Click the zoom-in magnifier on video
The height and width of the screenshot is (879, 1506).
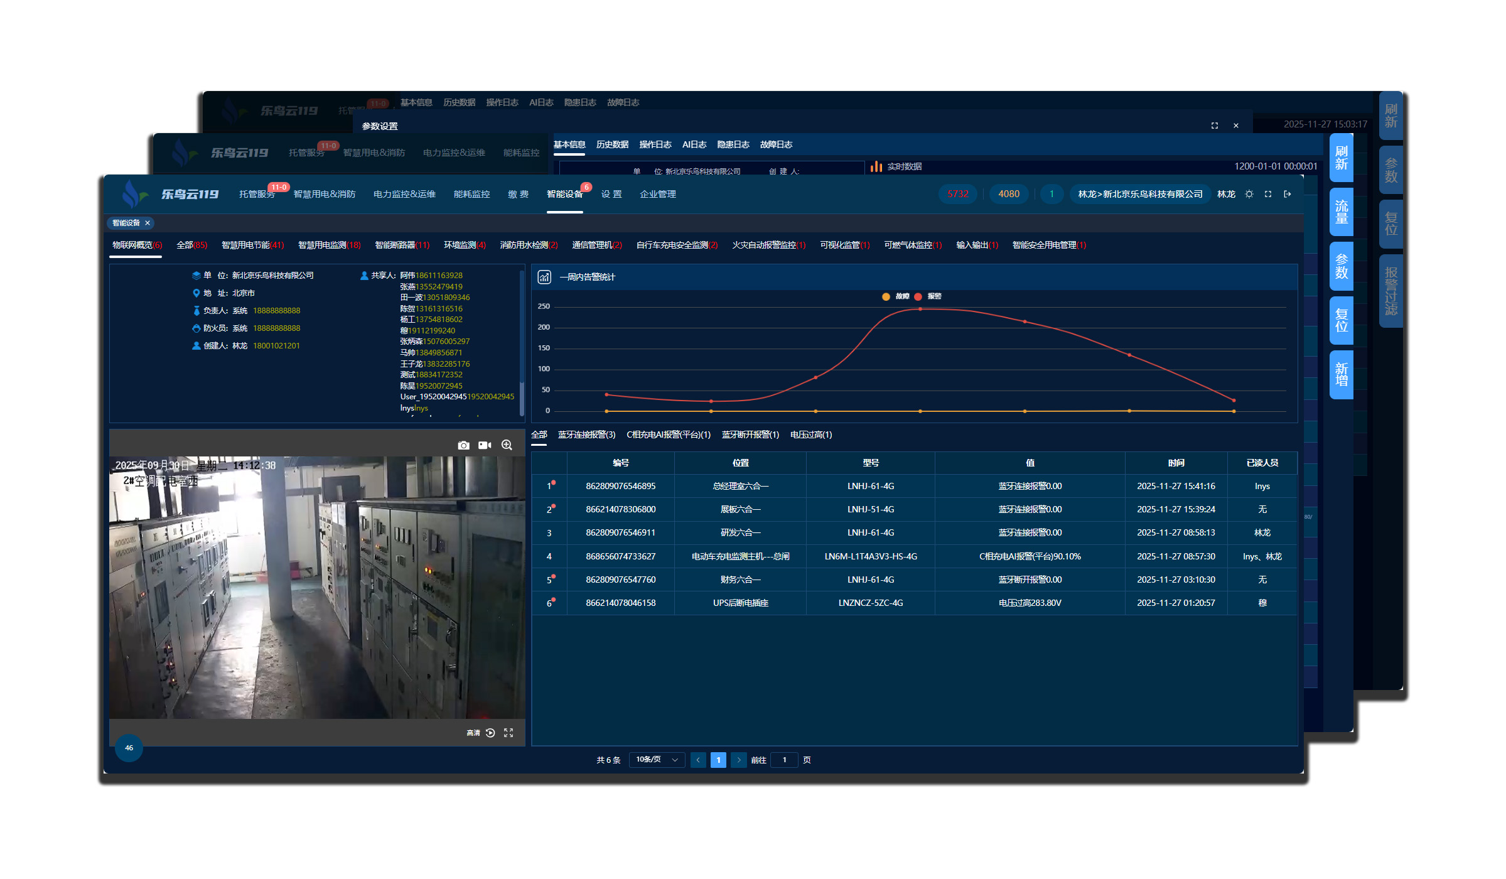tap(507, 445)
